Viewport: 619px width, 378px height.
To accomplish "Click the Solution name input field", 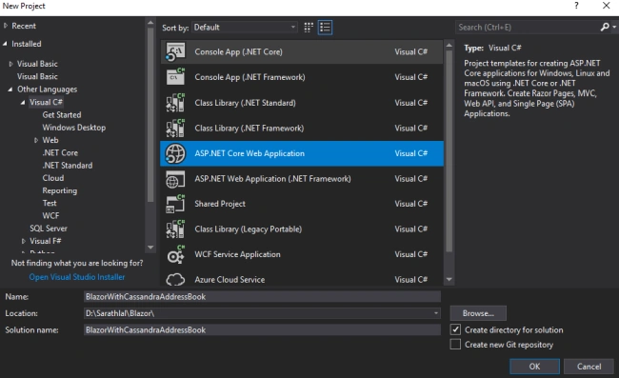I will point(262,329).
